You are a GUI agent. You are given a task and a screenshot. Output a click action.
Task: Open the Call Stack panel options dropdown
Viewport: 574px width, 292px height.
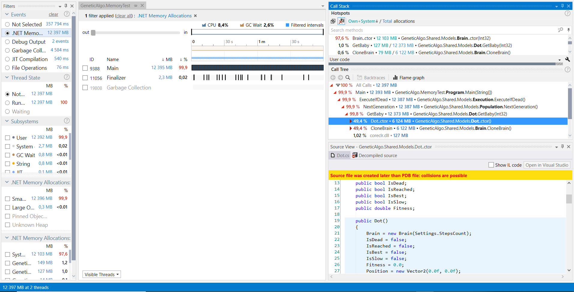click(x=557, y=6)
